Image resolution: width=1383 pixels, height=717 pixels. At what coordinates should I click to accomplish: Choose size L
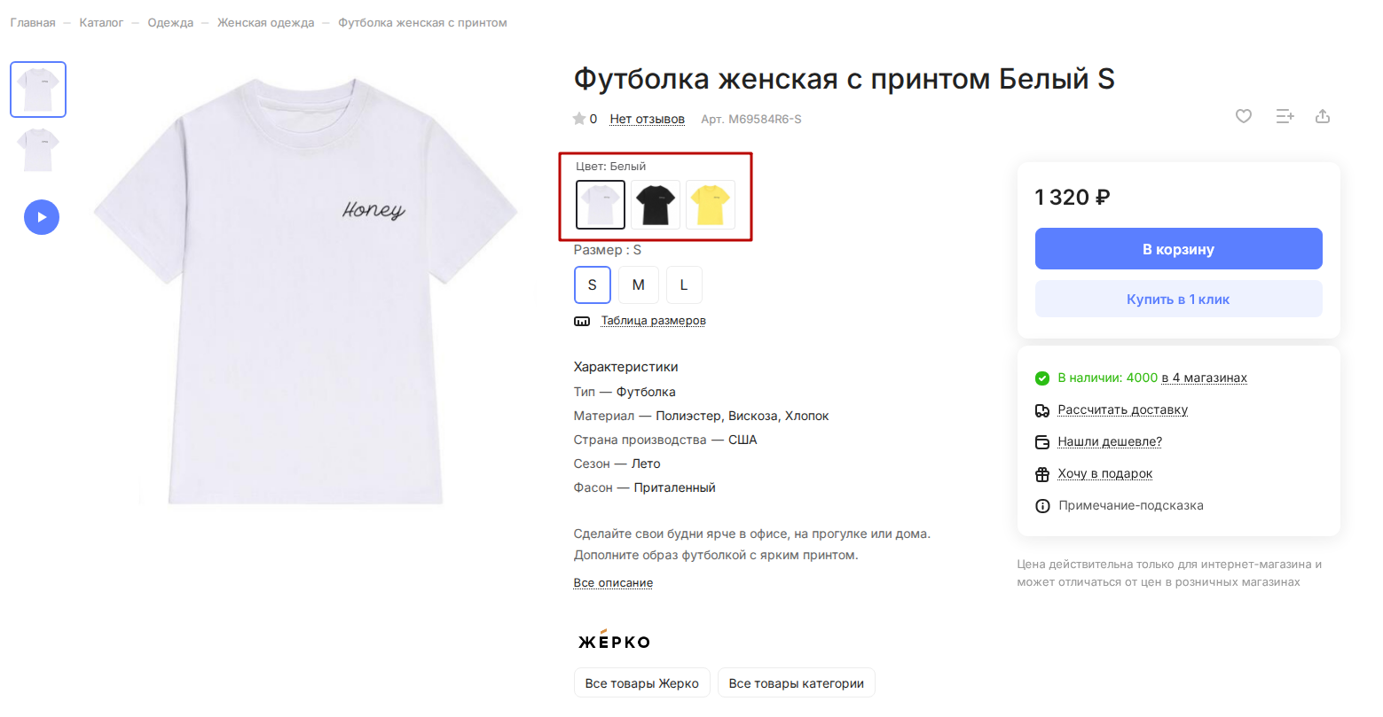pos(684,284)
